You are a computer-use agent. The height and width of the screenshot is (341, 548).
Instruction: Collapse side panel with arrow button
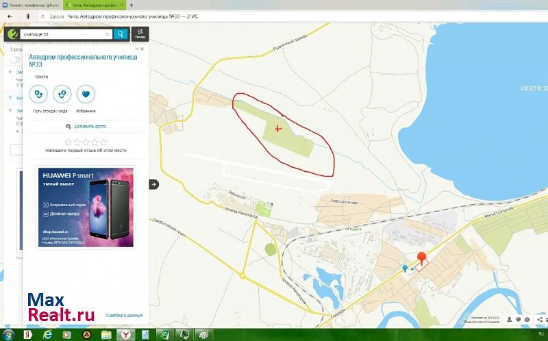pos(154,184)
